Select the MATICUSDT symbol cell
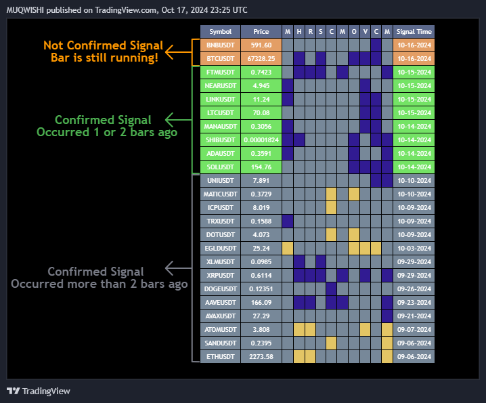 pyautogui.click(x=221, y=194)
